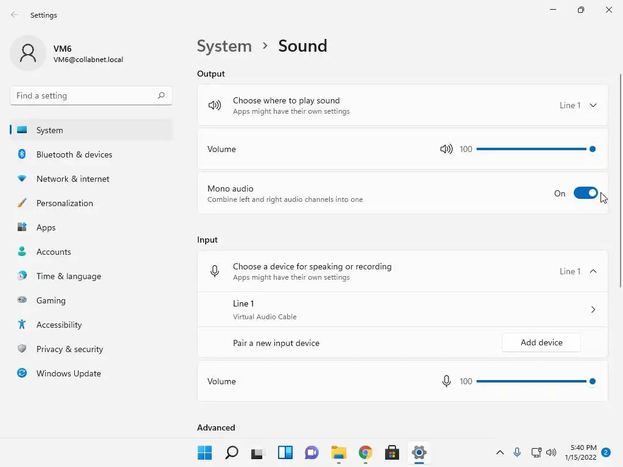
Task: Click the search magnifier in Find a setting
Action: coord(161,95)
